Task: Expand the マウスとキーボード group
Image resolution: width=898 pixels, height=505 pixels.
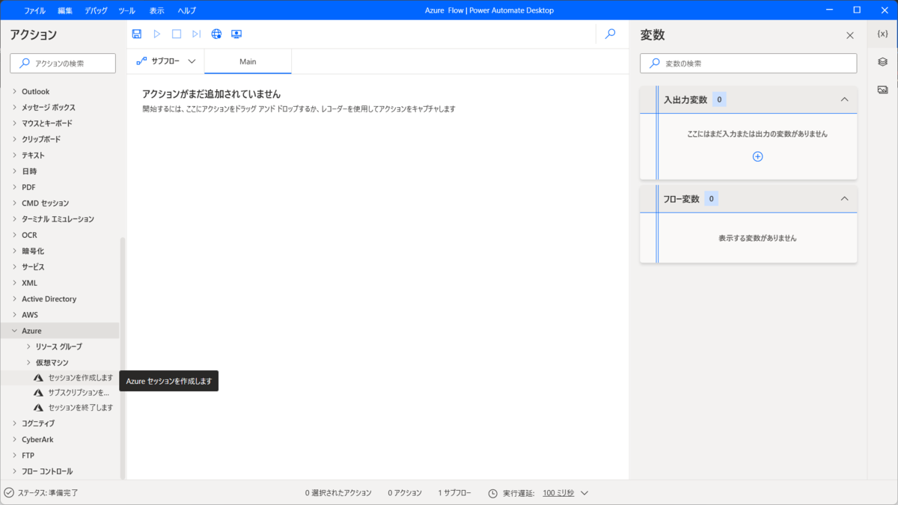Action: click(x=14, y=123)
